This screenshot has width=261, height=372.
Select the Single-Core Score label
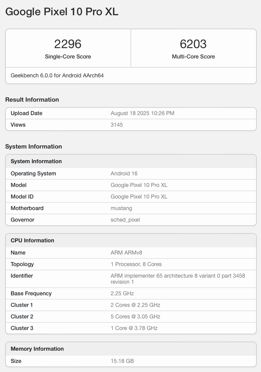coord(68,57)
